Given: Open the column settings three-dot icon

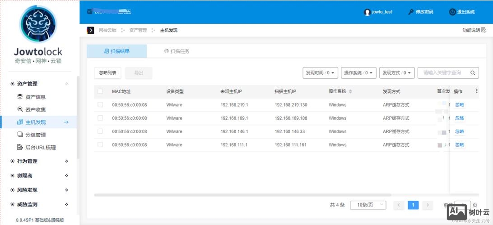Looking at the screenshot, I should point(477,91).
